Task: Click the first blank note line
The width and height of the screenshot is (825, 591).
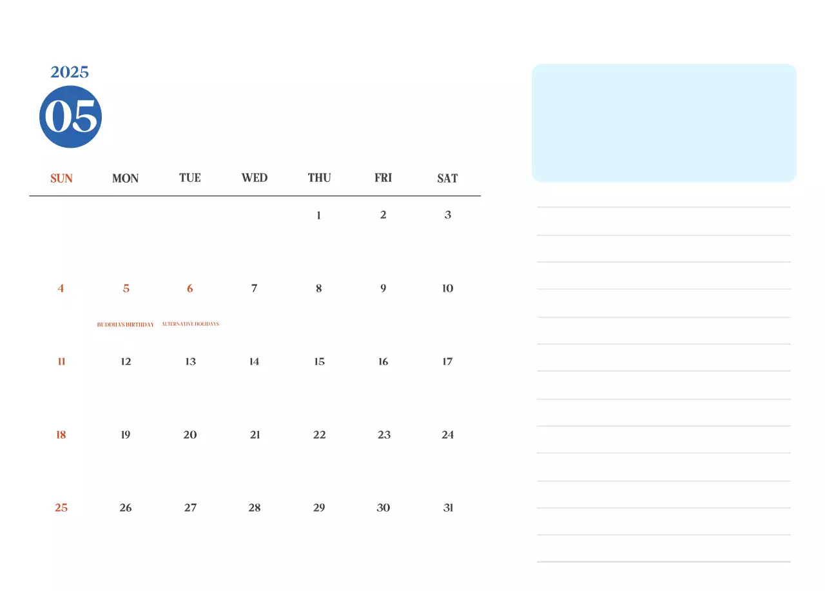Action: 664,206
